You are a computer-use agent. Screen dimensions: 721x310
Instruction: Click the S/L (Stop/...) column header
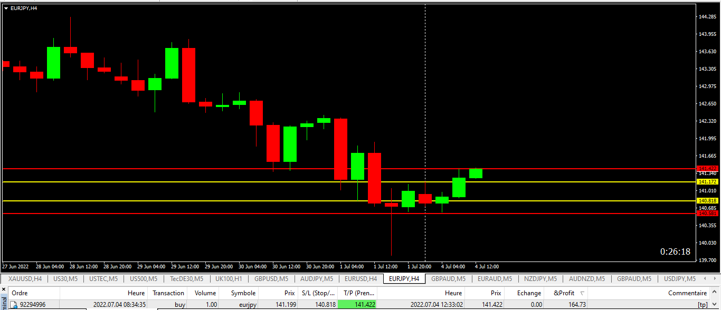[x=318, y=293]
